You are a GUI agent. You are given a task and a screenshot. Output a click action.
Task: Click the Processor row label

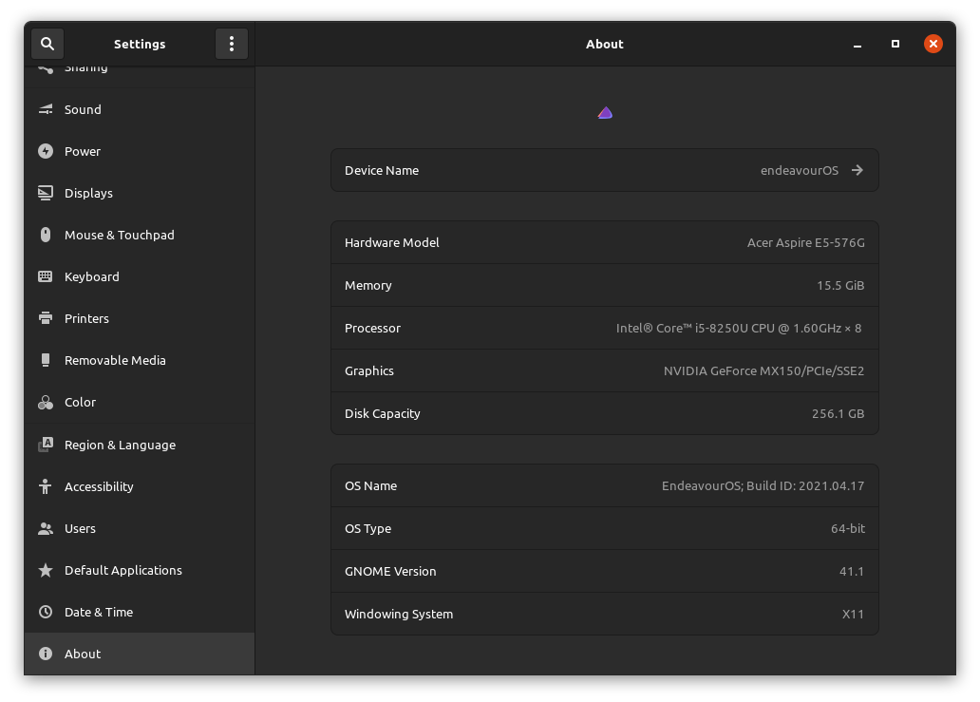pos(372,328)
